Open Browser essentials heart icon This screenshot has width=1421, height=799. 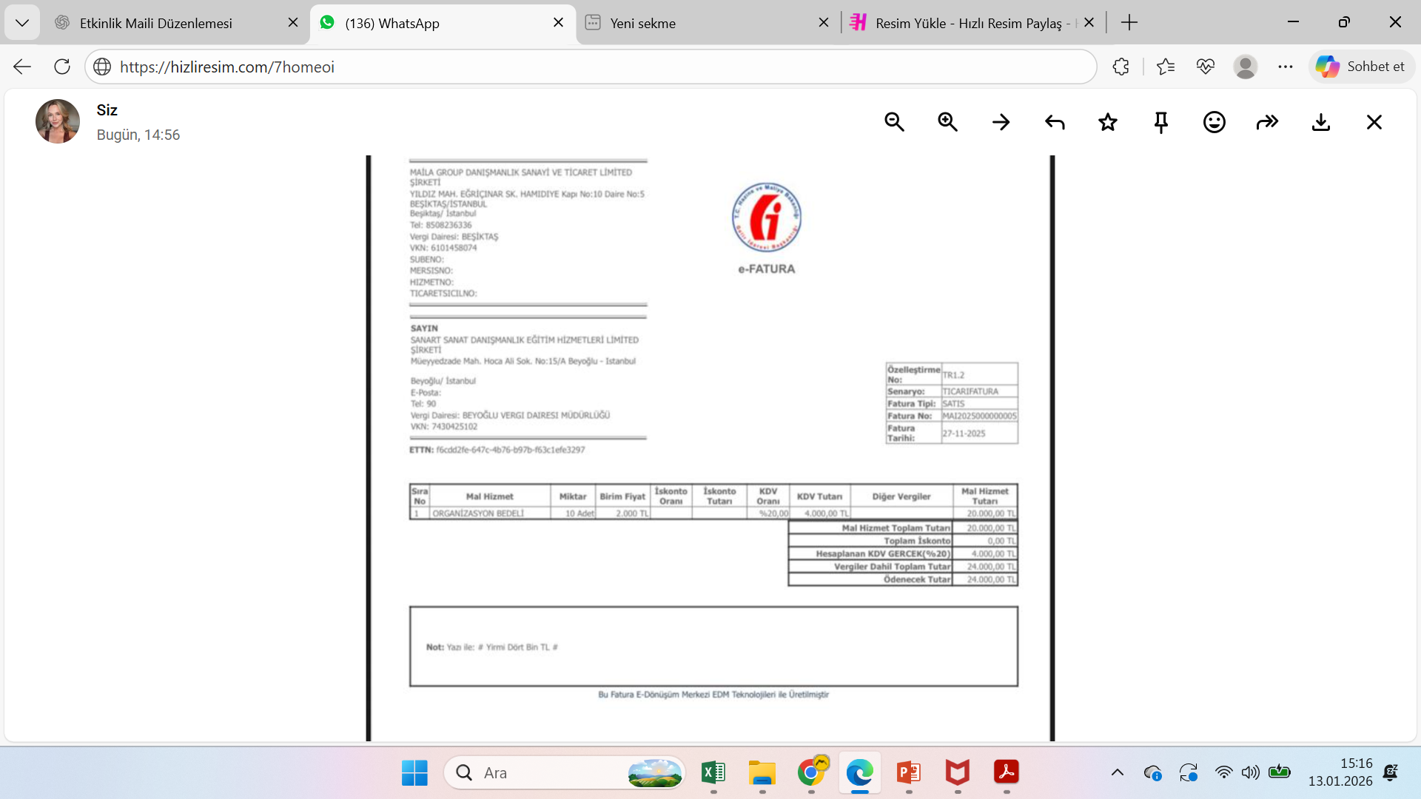pos(1206,67)
